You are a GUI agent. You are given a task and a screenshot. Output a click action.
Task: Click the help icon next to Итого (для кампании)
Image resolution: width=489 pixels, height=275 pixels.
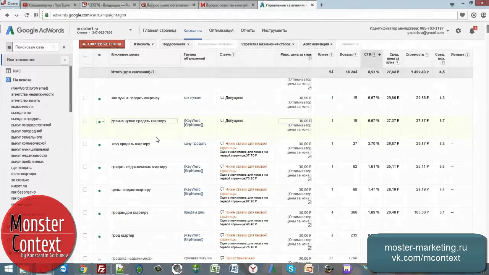coord(153,72)
